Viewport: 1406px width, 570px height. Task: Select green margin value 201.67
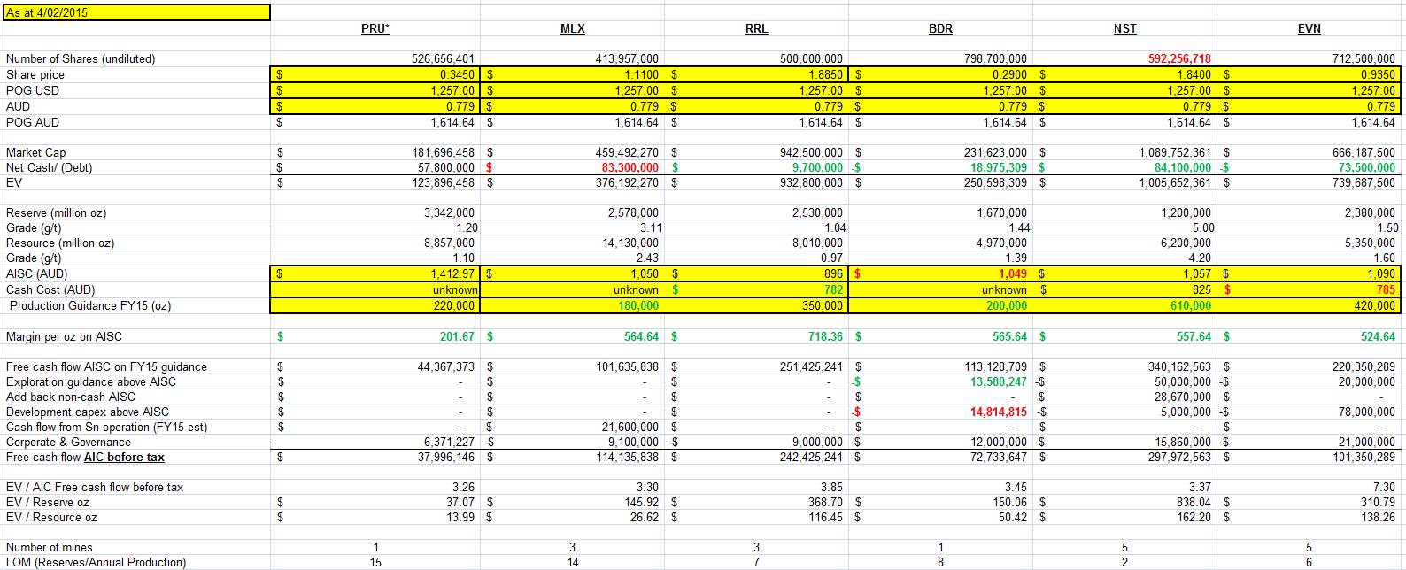(x=457, y=337)
